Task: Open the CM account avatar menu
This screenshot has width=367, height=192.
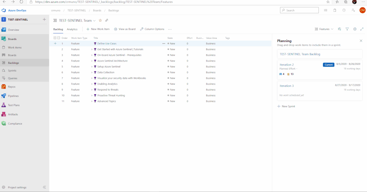Action: [x=362, y=10]
